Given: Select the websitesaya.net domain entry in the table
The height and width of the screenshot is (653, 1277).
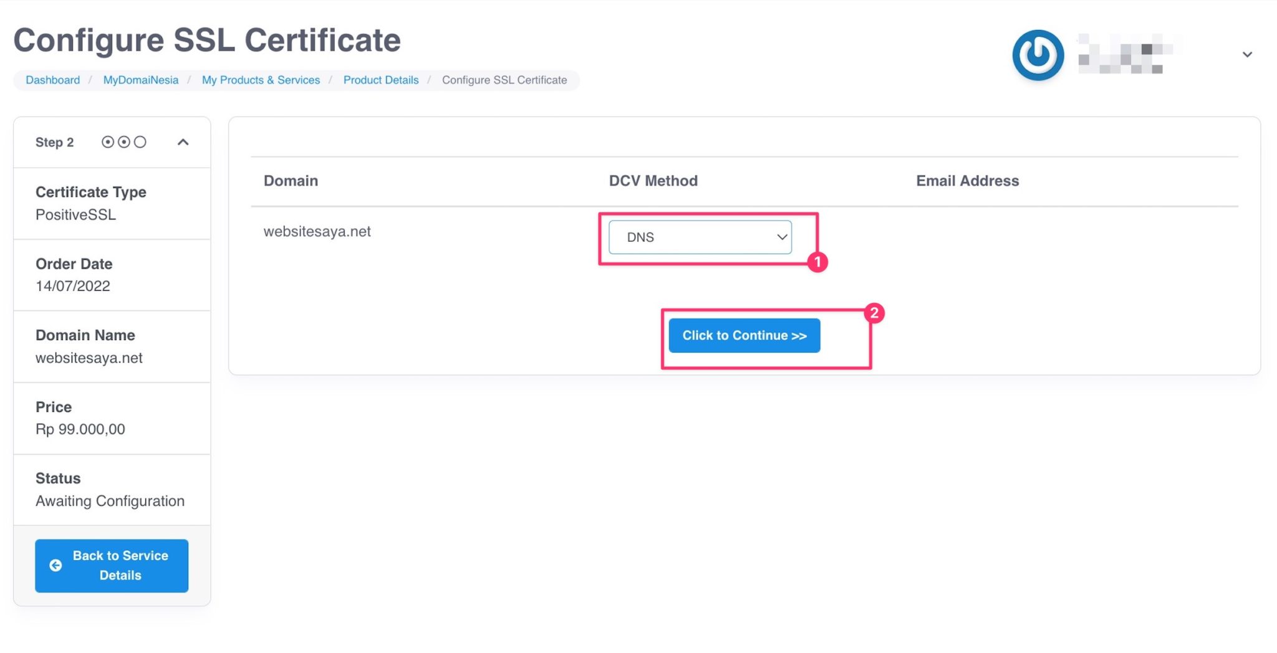Looking at the screenshot, I should [317, 231].
